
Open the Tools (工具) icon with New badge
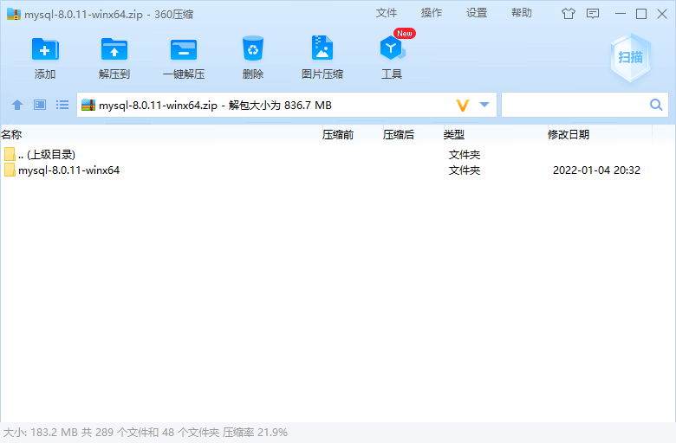tap(392, 48)
